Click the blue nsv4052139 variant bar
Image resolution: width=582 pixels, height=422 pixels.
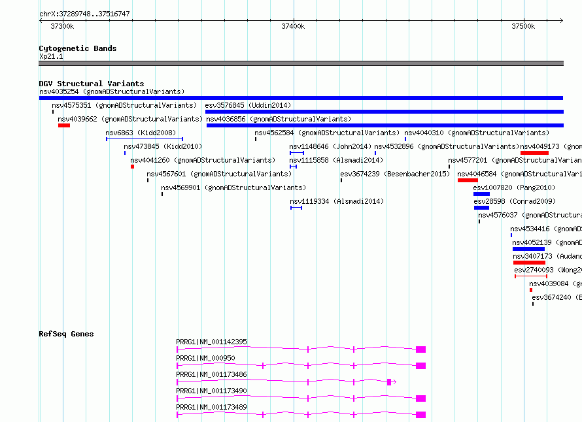tap(528, 249)
